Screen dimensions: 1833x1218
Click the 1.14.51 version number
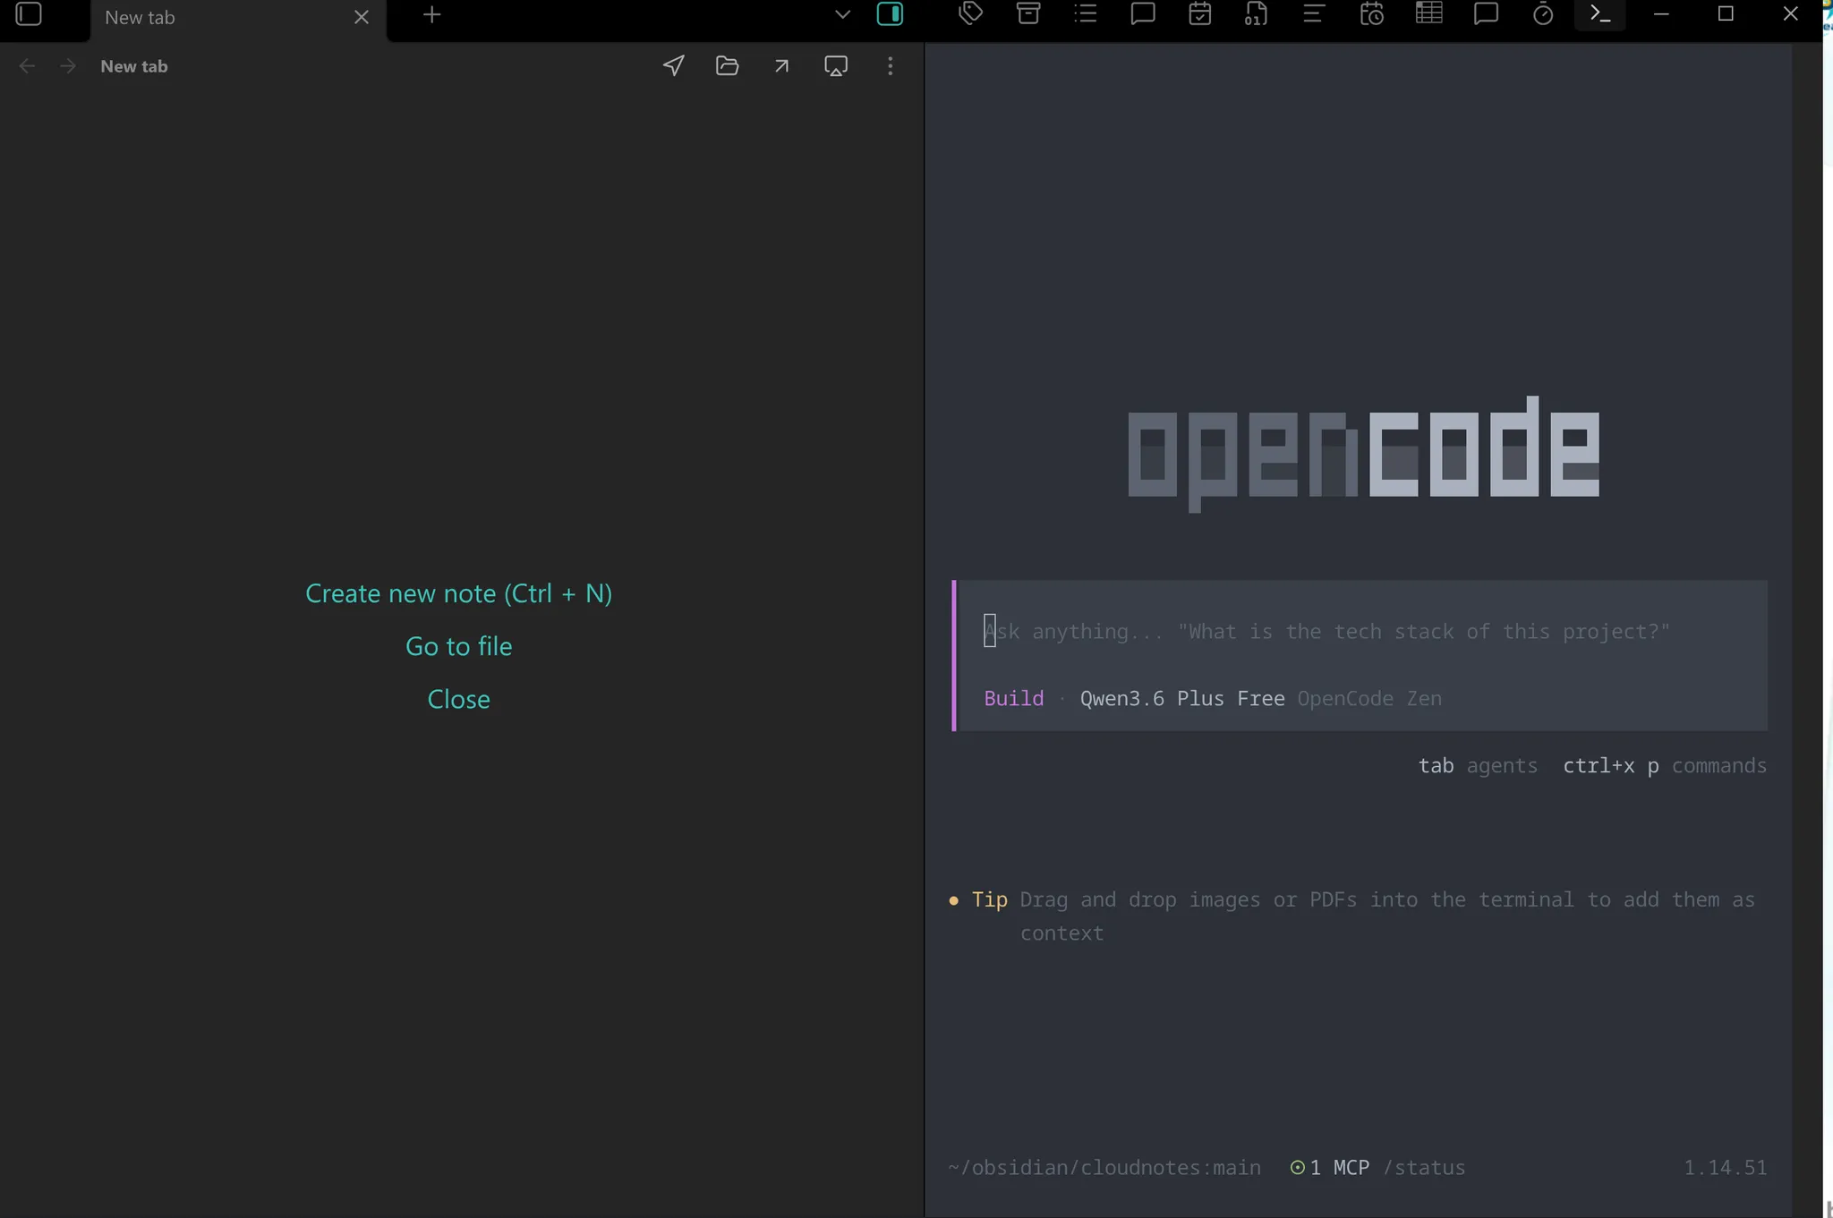1726,1168
